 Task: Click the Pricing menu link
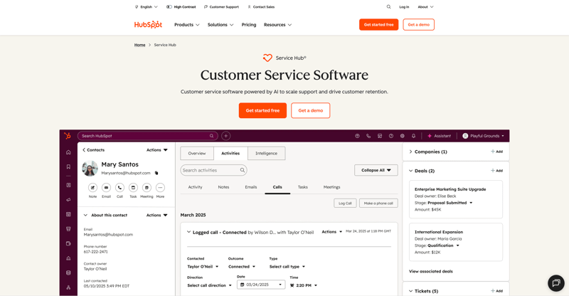249,25
